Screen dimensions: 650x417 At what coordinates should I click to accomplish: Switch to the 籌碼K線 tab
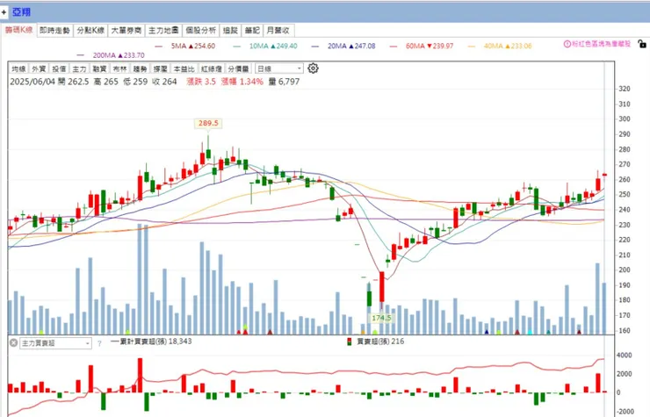(x=18, y=30)
